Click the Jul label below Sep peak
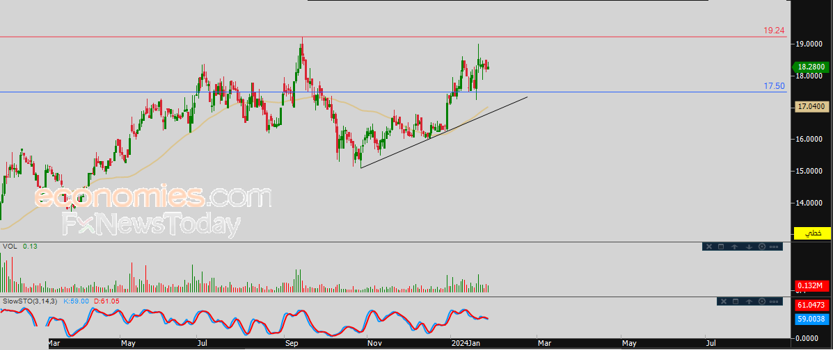Viewport: 833px width, 350px height. [203, 344]
